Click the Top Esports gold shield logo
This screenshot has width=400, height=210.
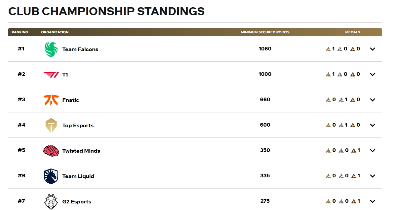[x=51, y=125]
